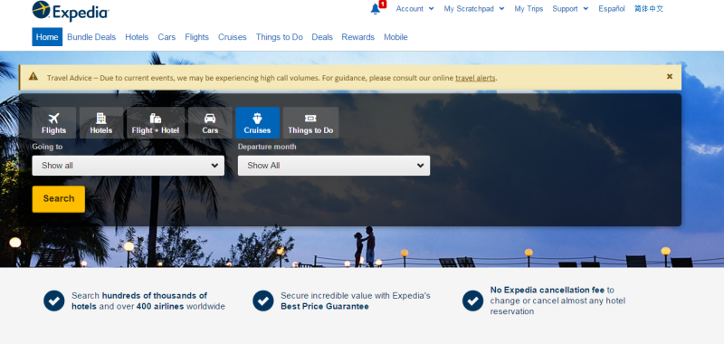724x344 pixels.
Task: Follow the travel alerts link
Action: coord(476,78)
